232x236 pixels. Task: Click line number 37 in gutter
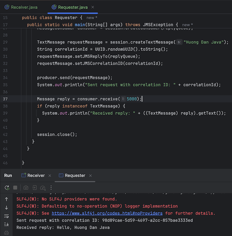coord(5,99)
